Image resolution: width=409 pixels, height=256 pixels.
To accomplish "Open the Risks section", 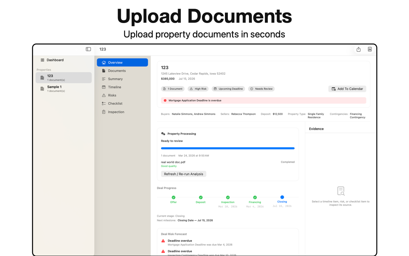I will [x=122, y=95].
